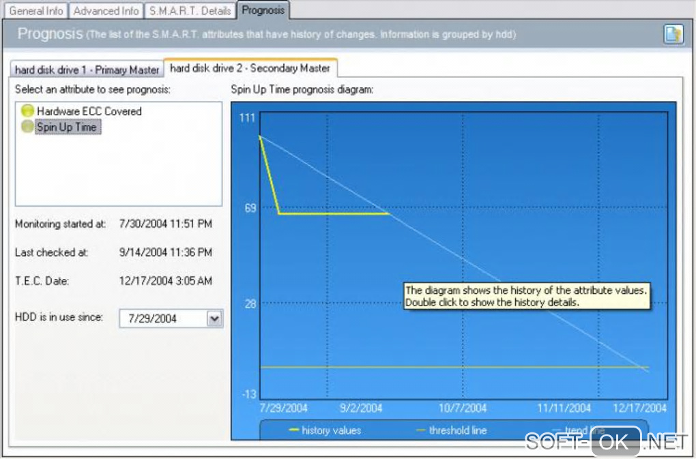Open the Advanced Info tab
Screen dimensions: 696x459
point(106,11)
